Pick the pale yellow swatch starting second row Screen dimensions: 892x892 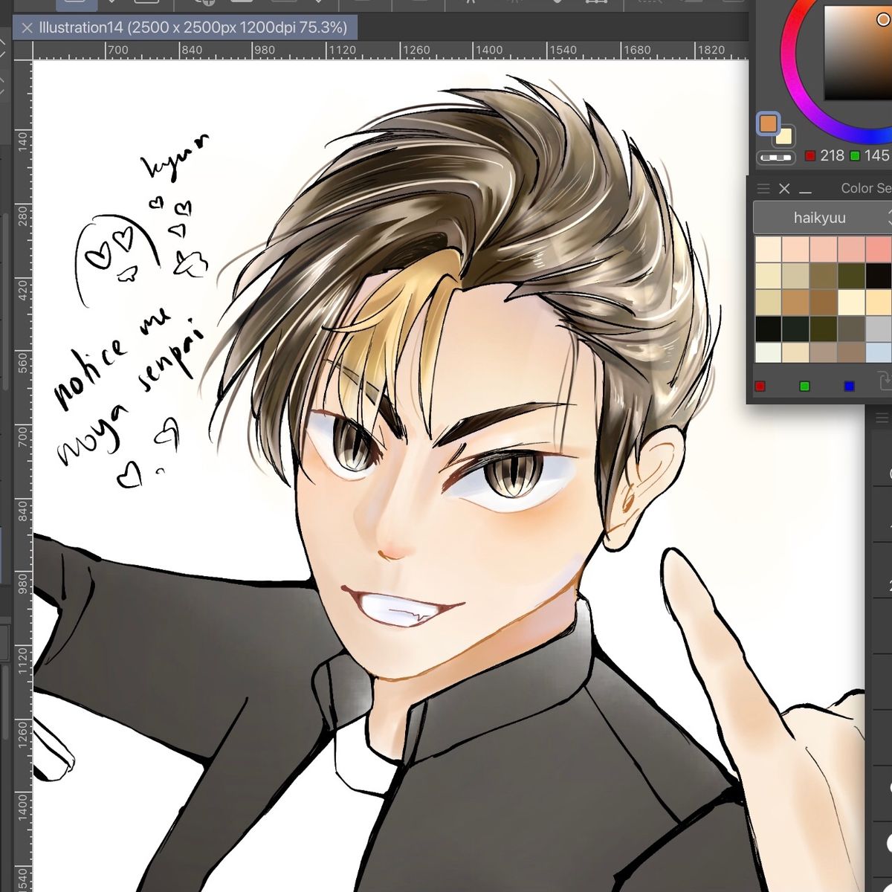(x=768, y=275)
